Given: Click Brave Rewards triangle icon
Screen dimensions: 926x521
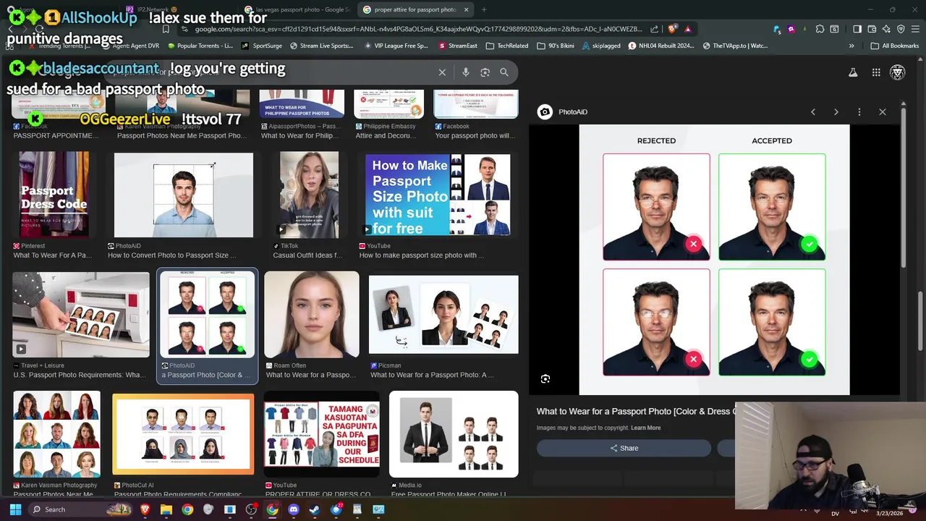Looking at the screenshot, I should [x=687, y=29].
